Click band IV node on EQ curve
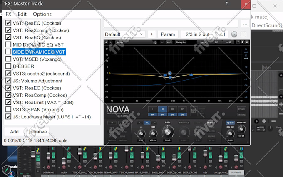 [x=191, y=75]
